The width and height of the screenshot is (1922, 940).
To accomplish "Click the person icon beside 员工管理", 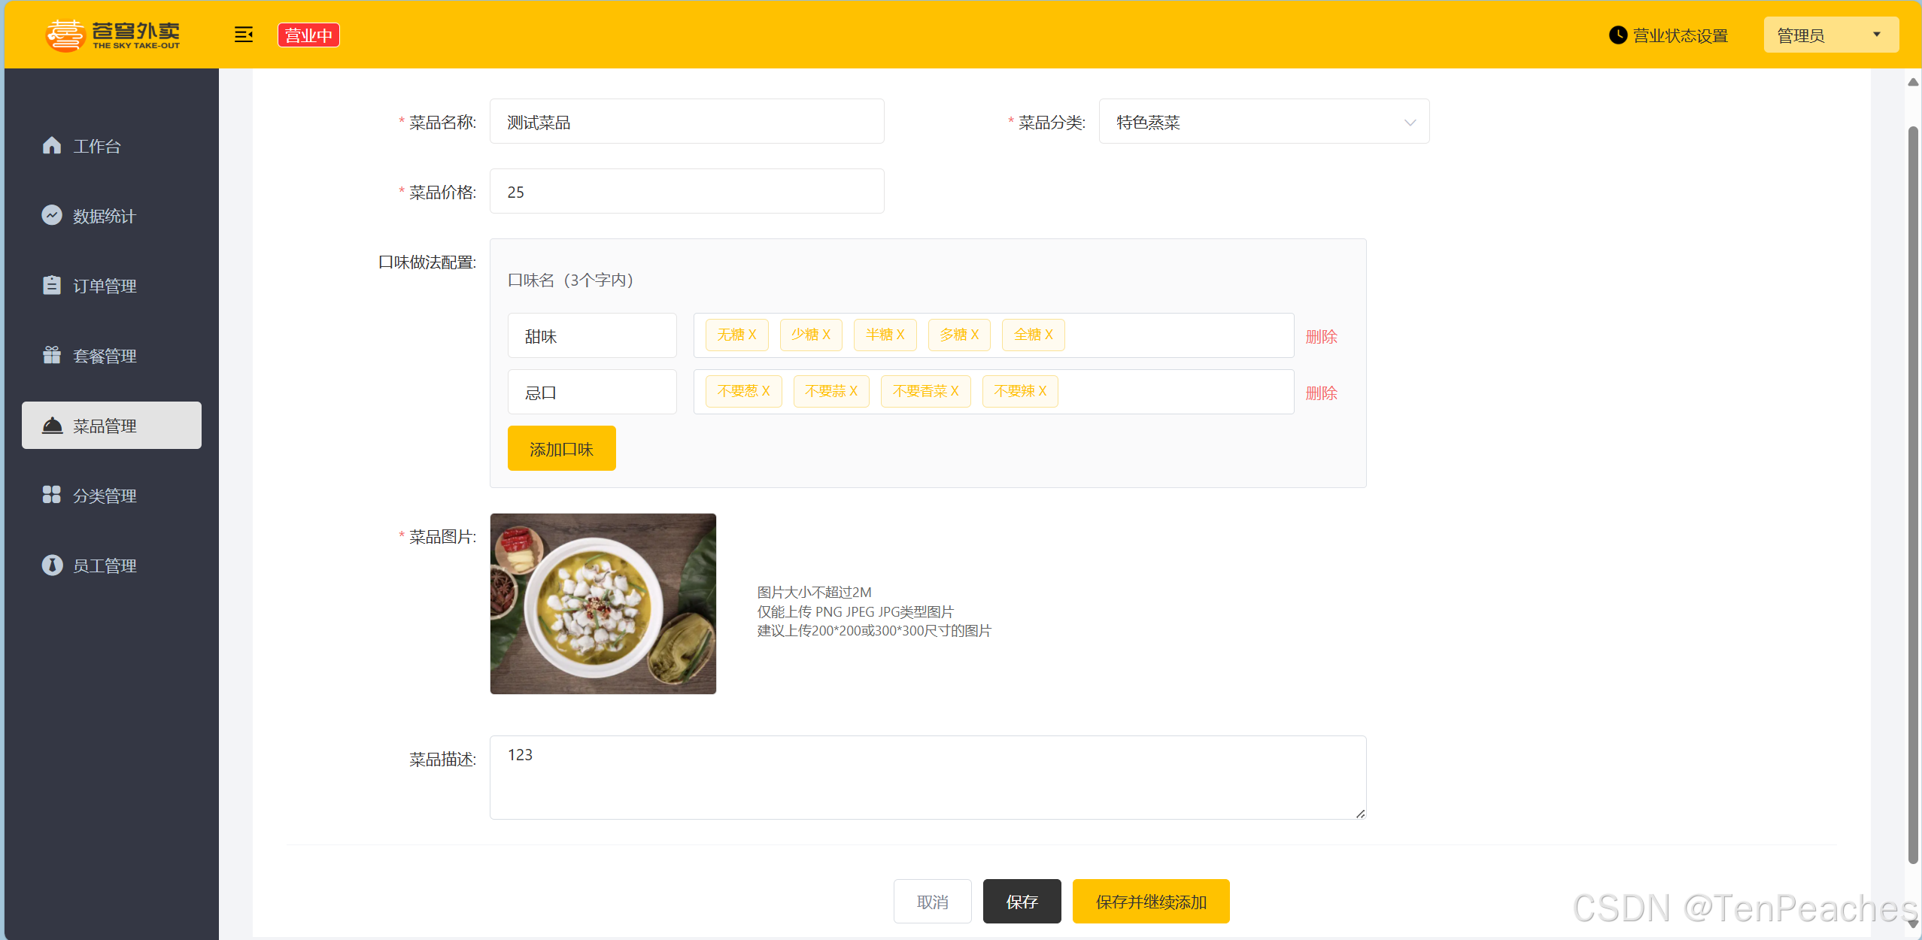I will tap(52, 565).
